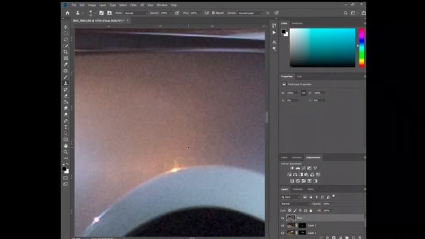Screen dimensions: 425x239
Task: Select the Path Selection tool
Action: [66, 133]
